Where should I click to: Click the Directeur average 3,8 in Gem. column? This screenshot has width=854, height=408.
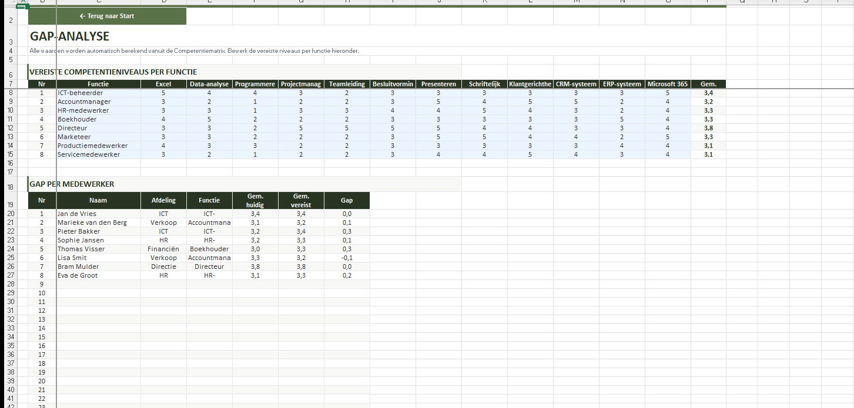pyautogui.click(x=708, y=128)
